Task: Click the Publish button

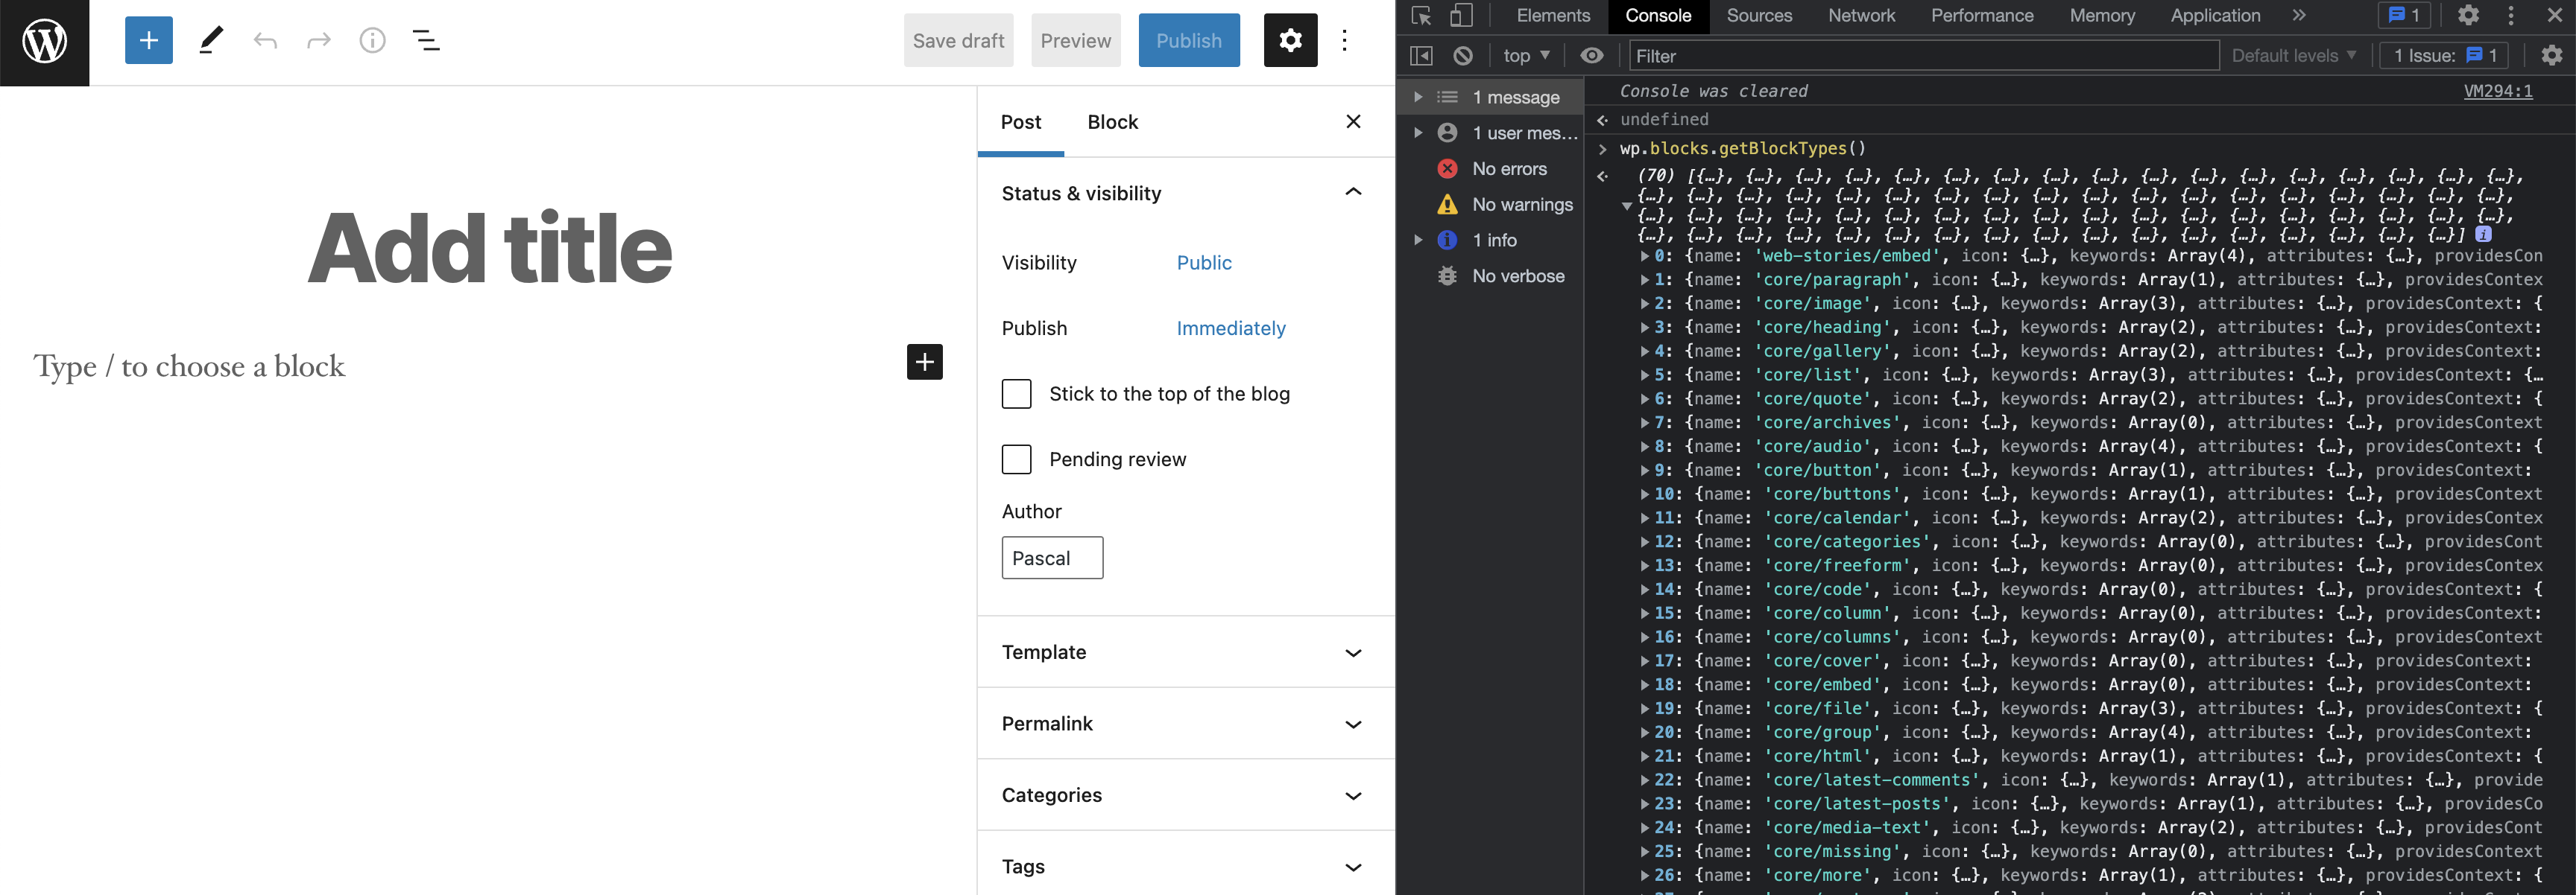Action: coord(1189,40)
